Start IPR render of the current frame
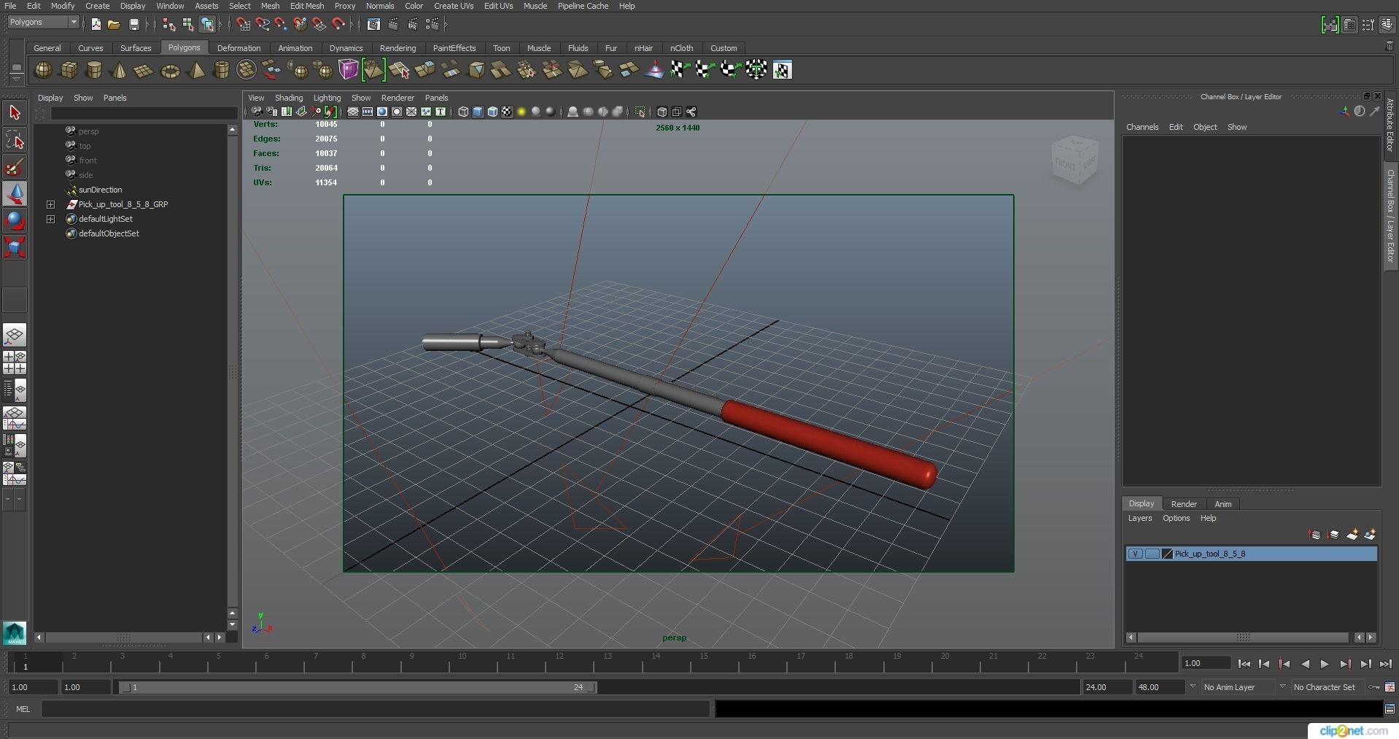1399x739 pixels. (413, 24)
